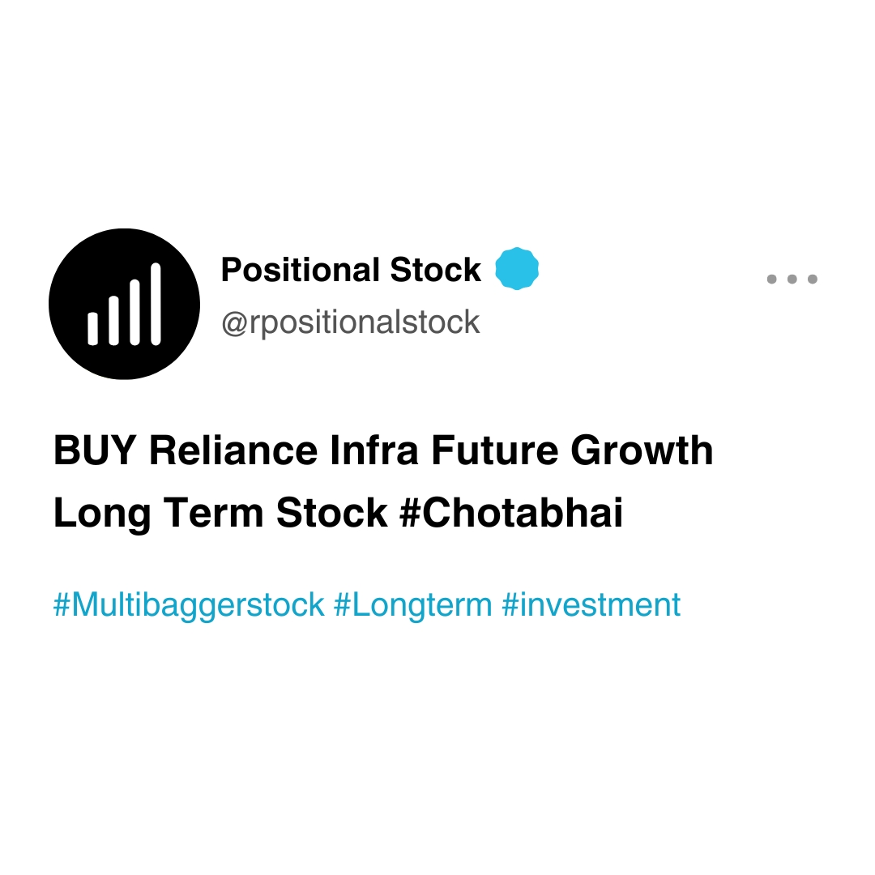Open the Positional Stock profile name

[x=351, y=270]
